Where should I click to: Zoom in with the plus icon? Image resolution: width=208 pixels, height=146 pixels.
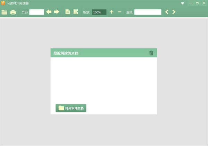pos(111,12)
